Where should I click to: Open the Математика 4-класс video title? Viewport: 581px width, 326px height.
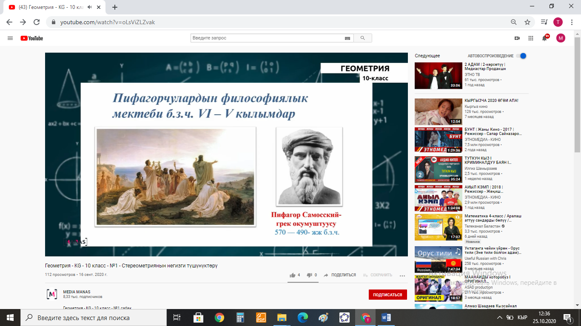click(493, 218)
